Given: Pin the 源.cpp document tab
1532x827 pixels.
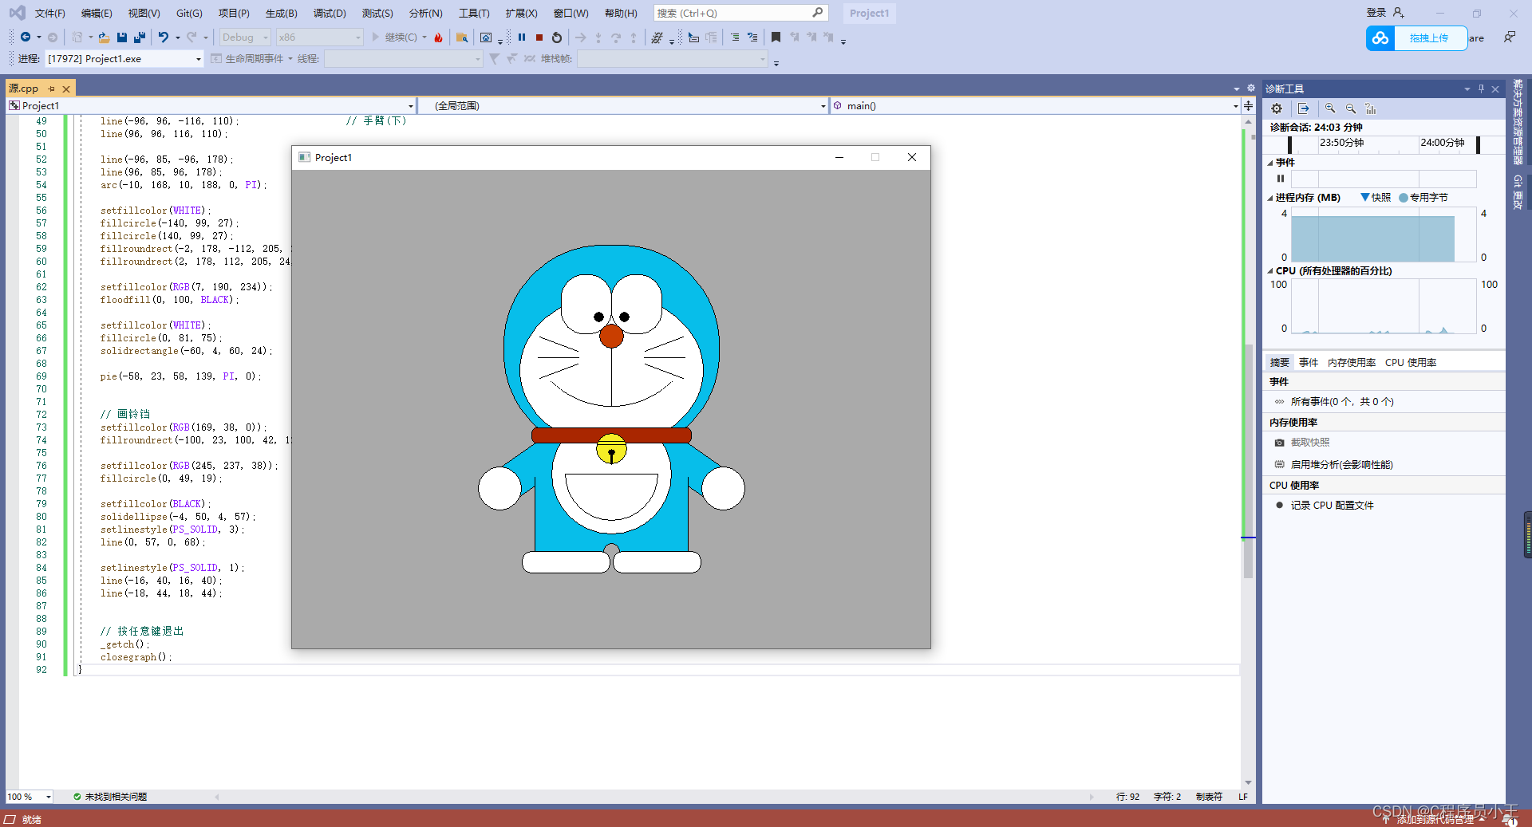Looking at the screenshot, I should coord(52,89).
